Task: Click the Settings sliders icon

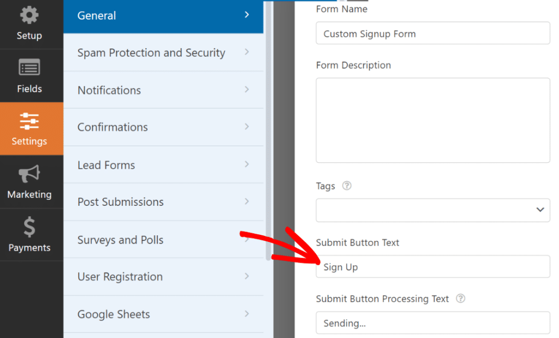Action: click(x=29, y=121)
